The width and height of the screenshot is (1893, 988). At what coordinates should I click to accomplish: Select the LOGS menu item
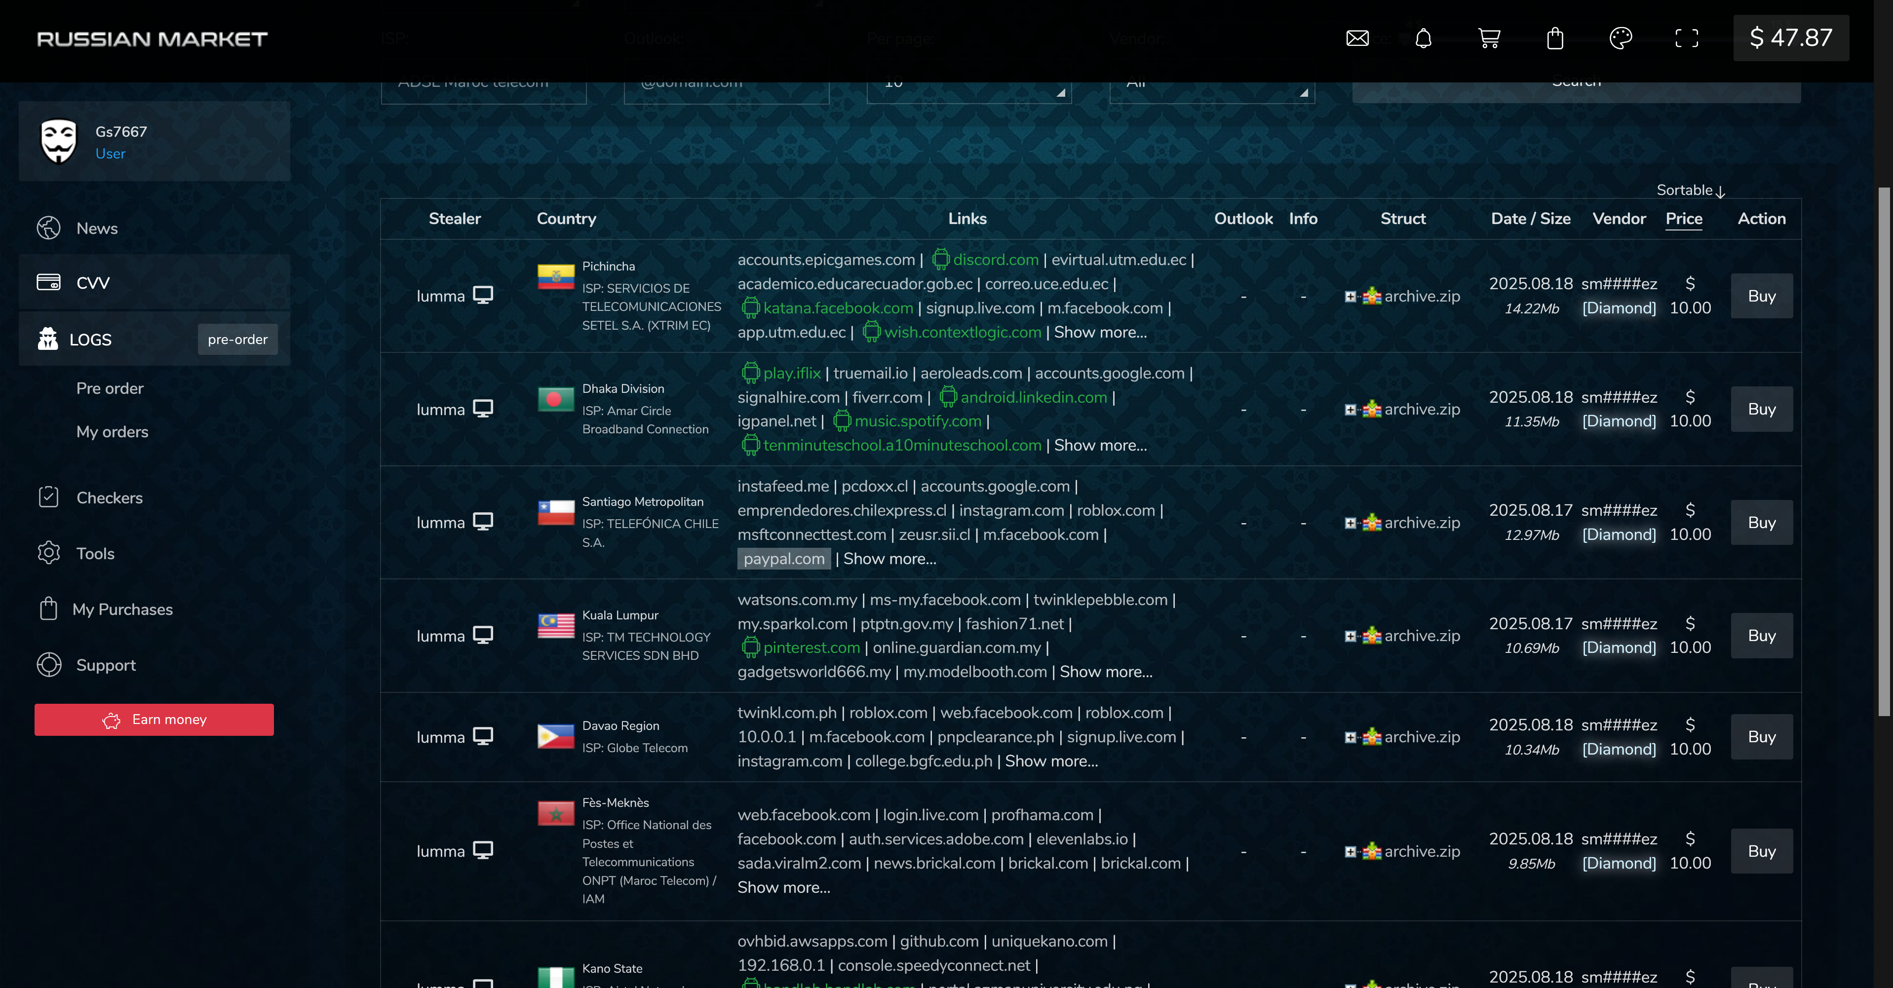coord(90,340)
